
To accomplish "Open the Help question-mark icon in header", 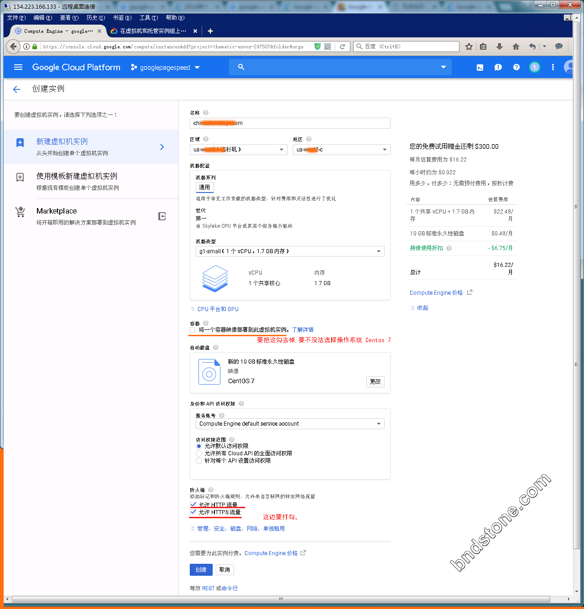I will tap(516, 67).
